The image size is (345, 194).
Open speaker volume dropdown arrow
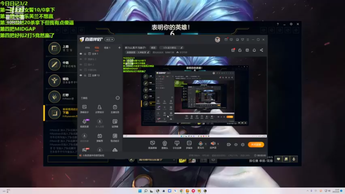coord(218,144)
